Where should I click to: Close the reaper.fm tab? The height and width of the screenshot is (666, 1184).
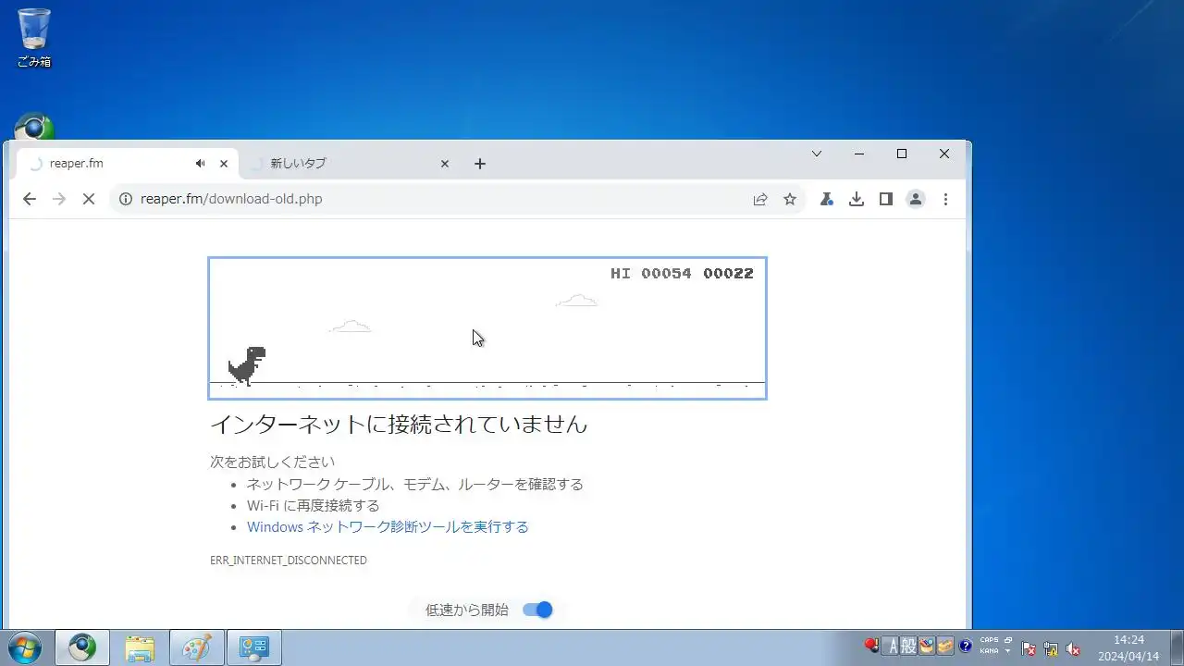(x=223, y=164)
